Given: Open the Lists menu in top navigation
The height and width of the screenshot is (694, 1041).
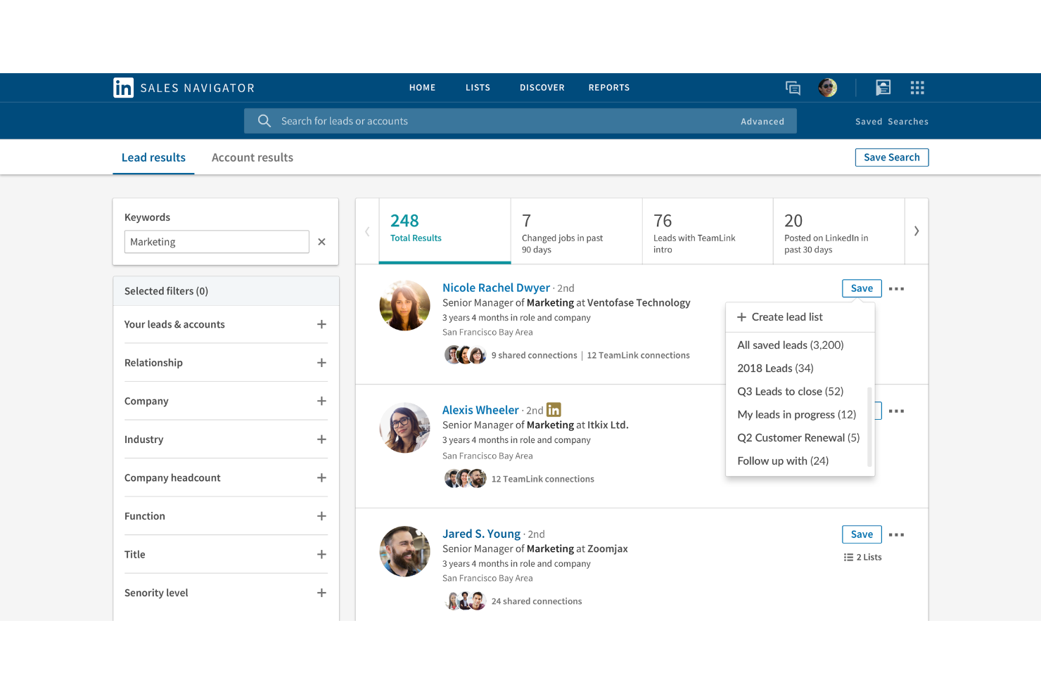Looking at the screenshot, I should (x=478, y=87).
